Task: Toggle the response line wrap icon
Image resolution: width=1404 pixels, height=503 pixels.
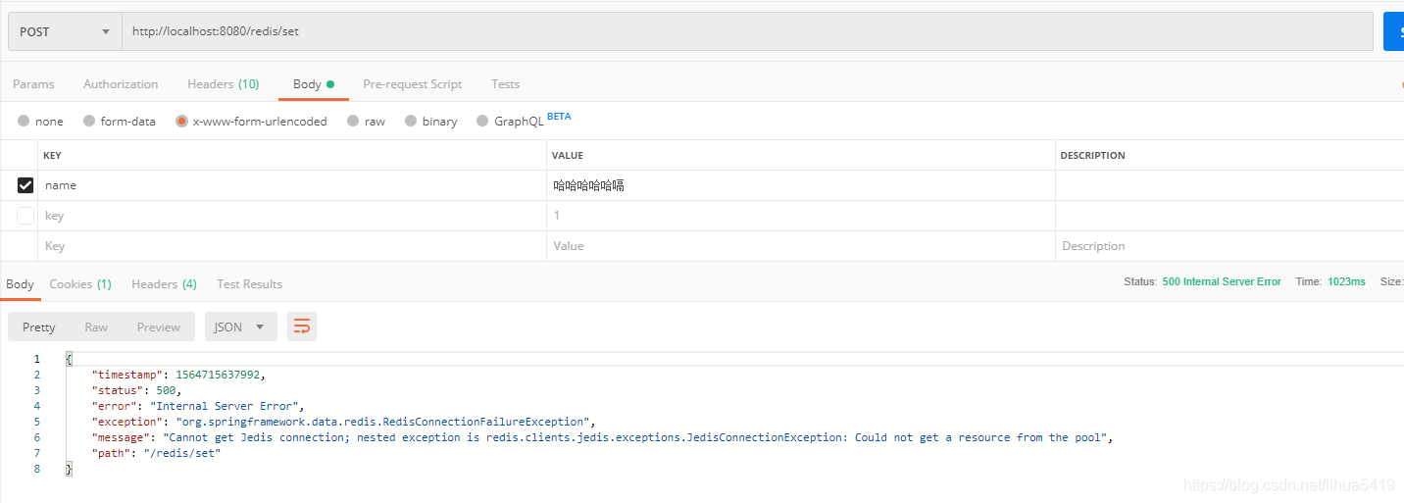Action: pos(302,327)
